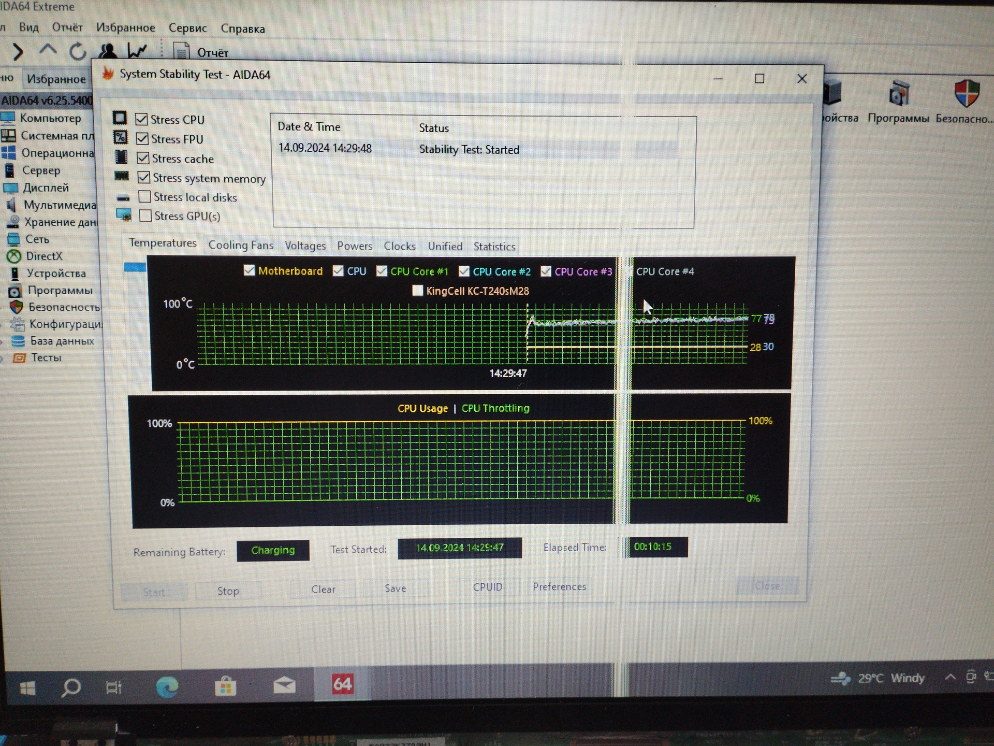Open the Справка menu
The height and width of the screenshot is (746, 994).
point(243,28)
